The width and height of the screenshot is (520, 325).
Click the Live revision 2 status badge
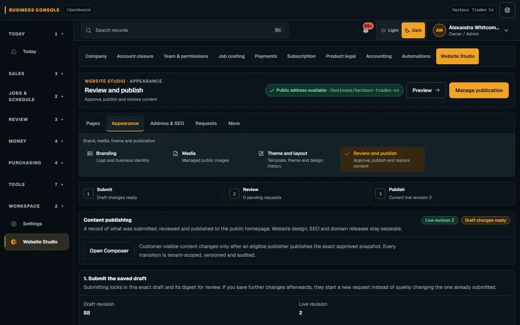(439, 220)
